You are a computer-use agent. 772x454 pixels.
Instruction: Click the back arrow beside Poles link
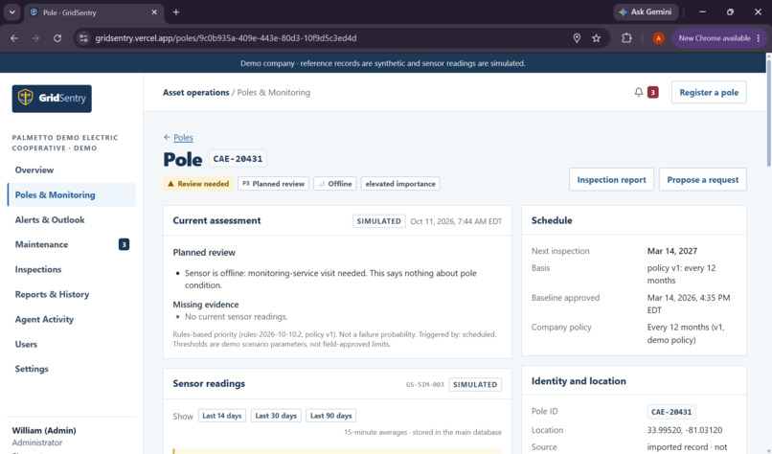pyautogui.click(x=167, y=137)
